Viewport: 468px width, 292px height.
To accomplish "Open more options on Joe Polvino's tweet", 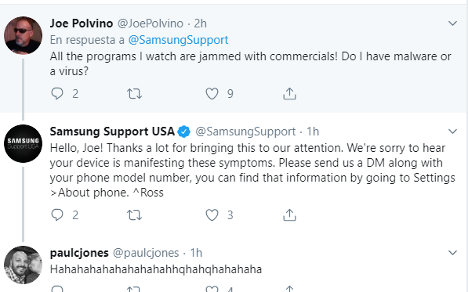I will (453, 23).
